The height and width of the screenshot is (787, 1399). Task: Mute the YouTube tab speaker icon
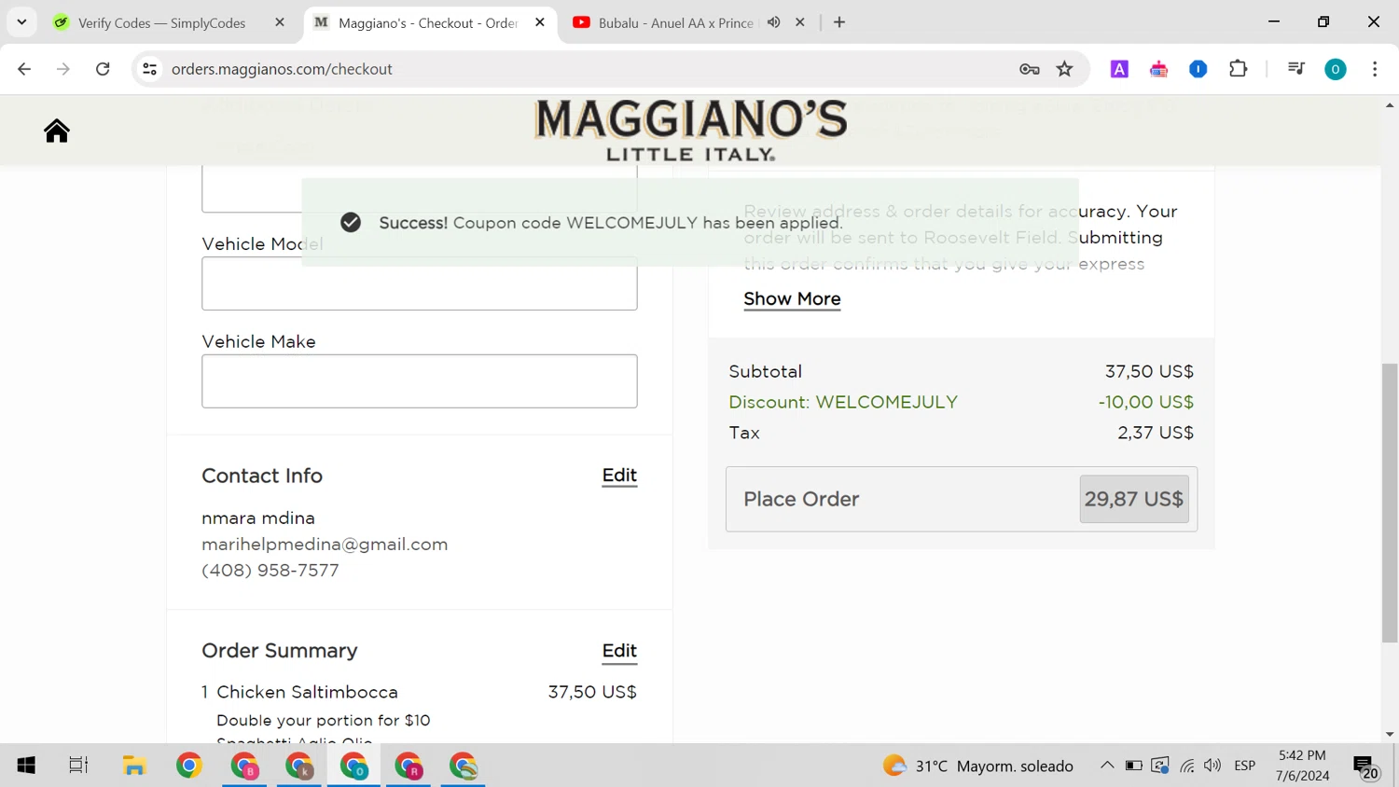point(773,22)
